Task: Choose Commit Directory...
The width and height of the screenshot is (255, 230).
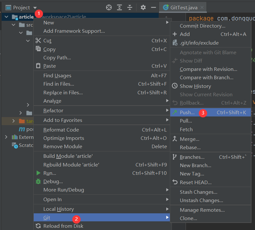Action: [x=210, y=26]
